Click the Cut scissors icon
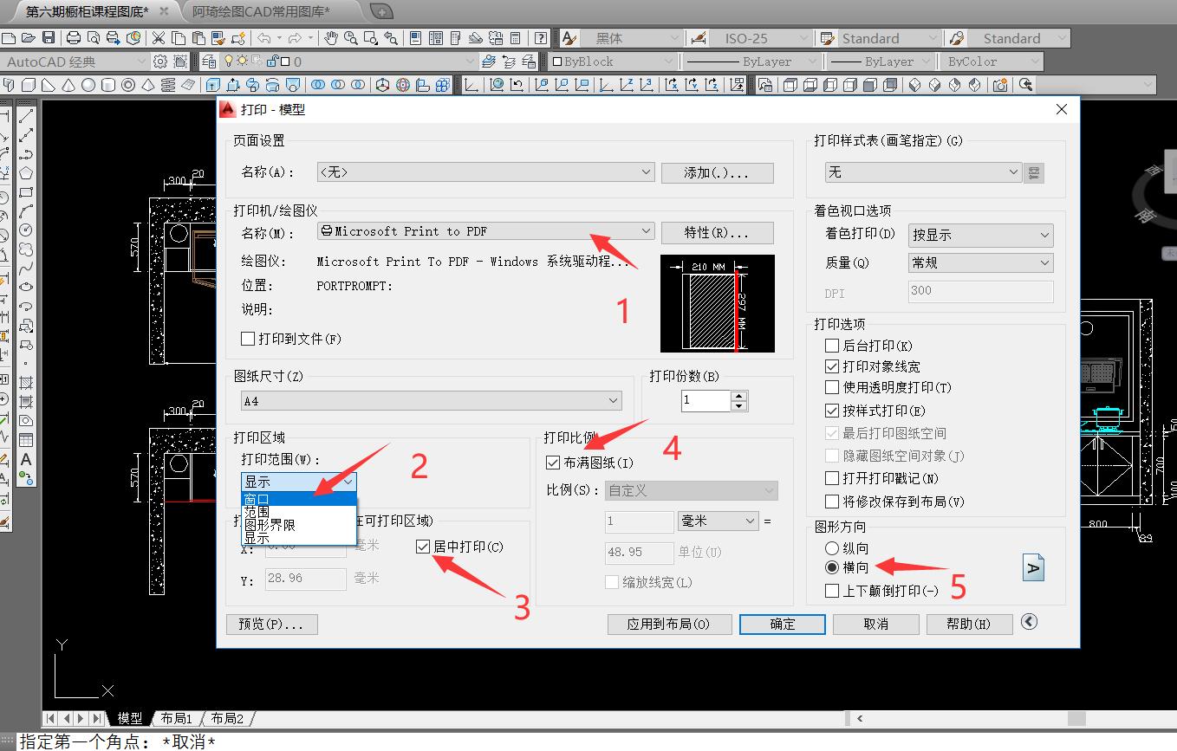The width and height of the screenshot is (1177, 751). pos(158,37)
